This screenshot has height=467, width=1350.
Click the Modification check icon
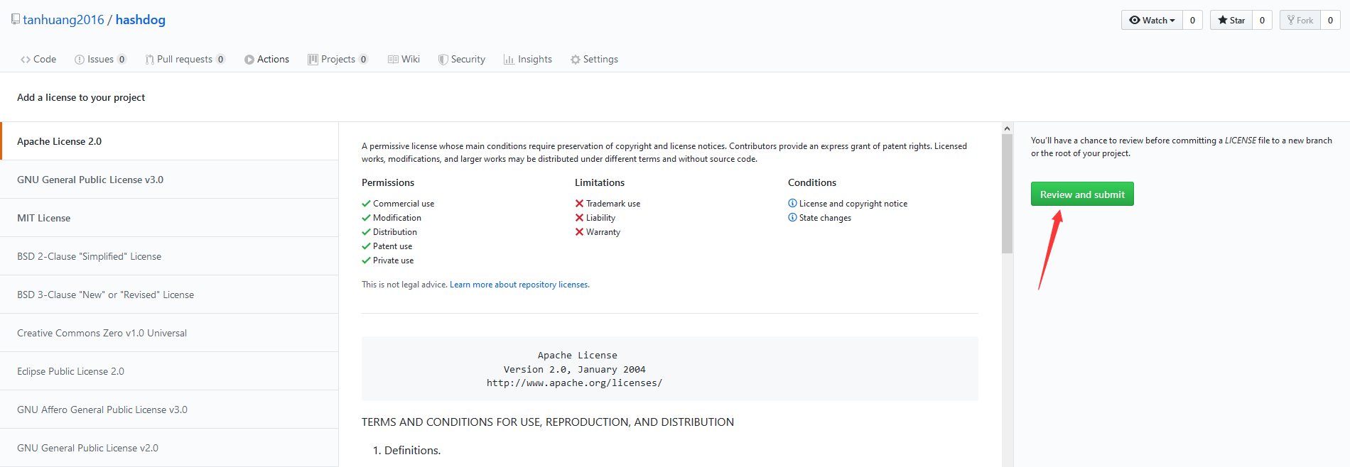pos(366,218)
